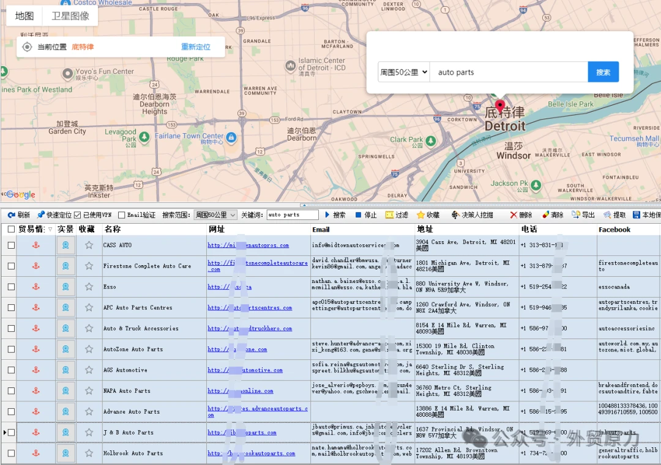Click auto parts input in map popup
The width and height of the screenshot is (661, 465).
509,72
